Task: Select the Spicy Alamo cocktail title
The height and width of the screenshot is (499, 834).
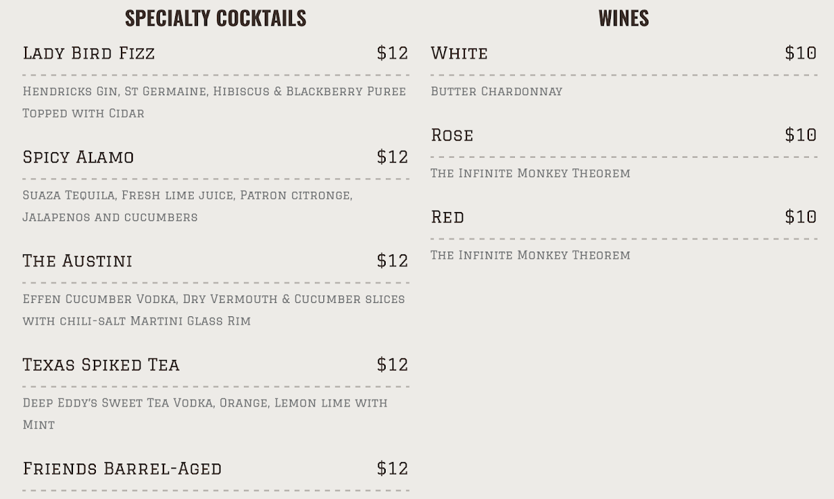Action: pos(78,157)
